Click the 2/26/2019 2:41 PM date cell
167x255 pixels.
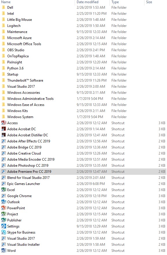(91, 50)
